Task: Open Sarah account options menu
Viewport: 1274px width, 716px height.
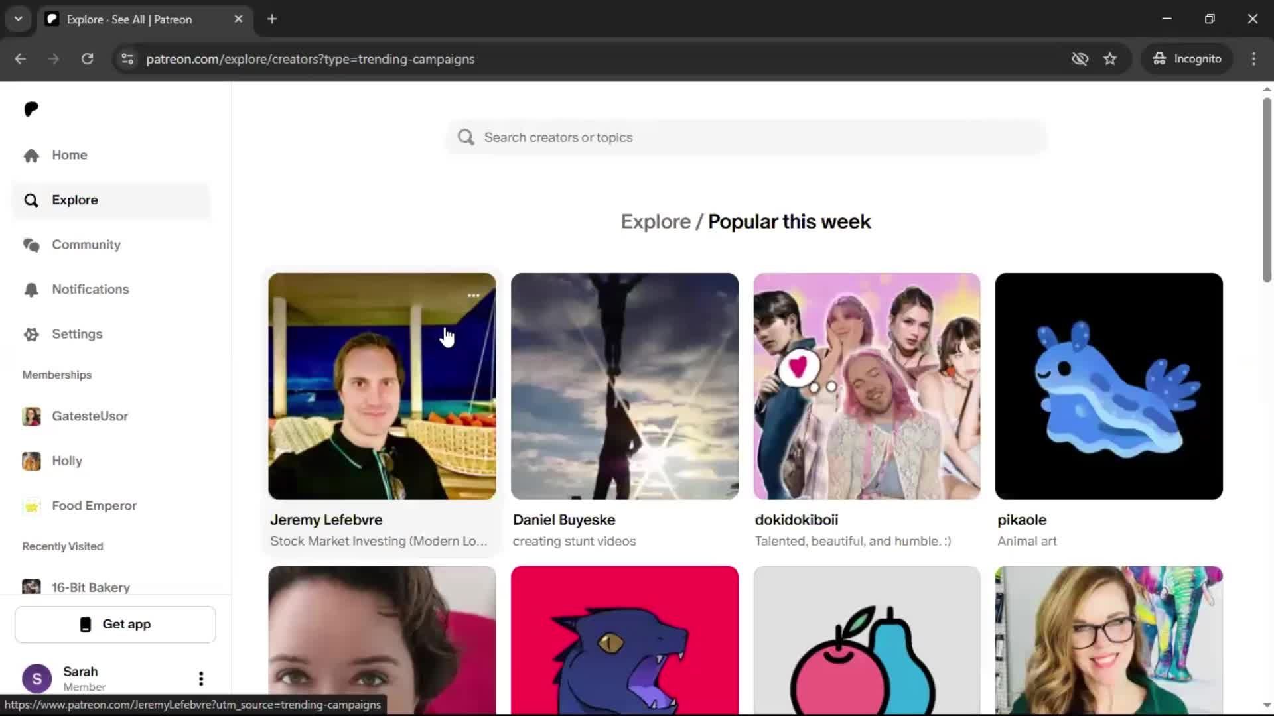Action: 200,678
